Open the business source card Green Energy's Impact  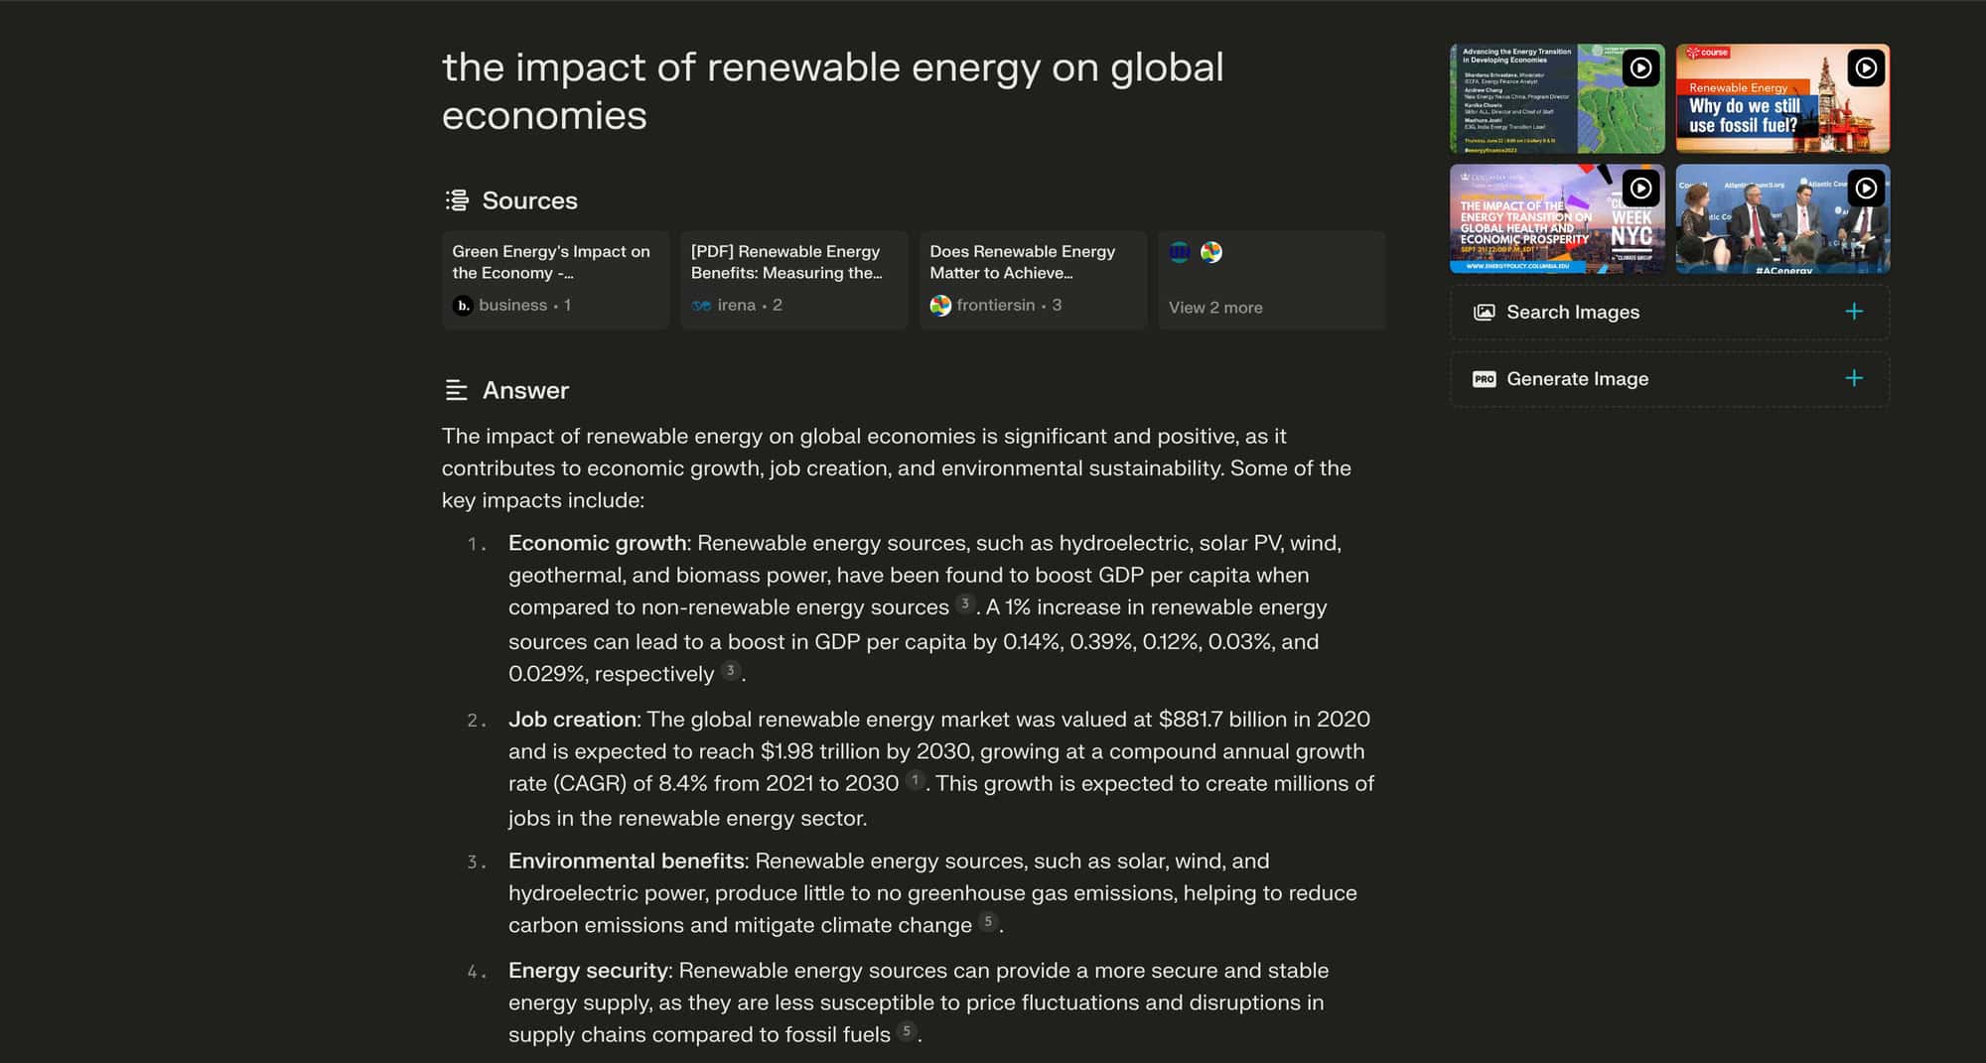click(555, 280)
